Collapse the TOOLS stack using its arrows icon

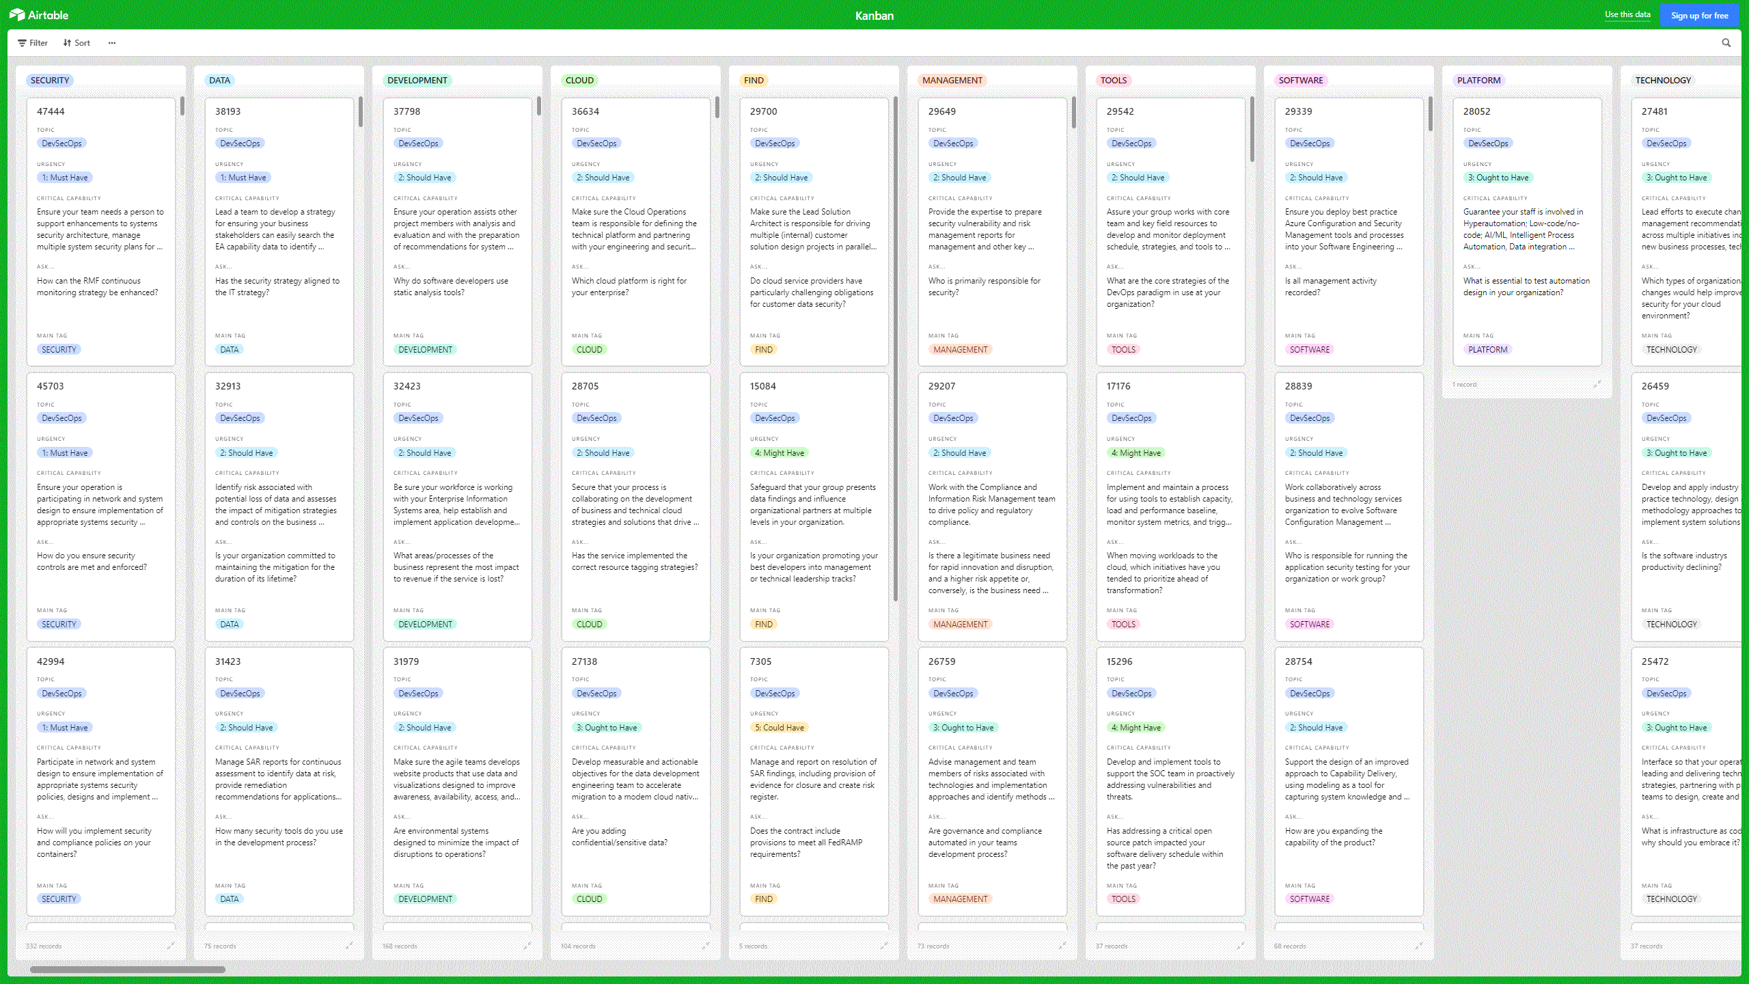pos(1241,946)
